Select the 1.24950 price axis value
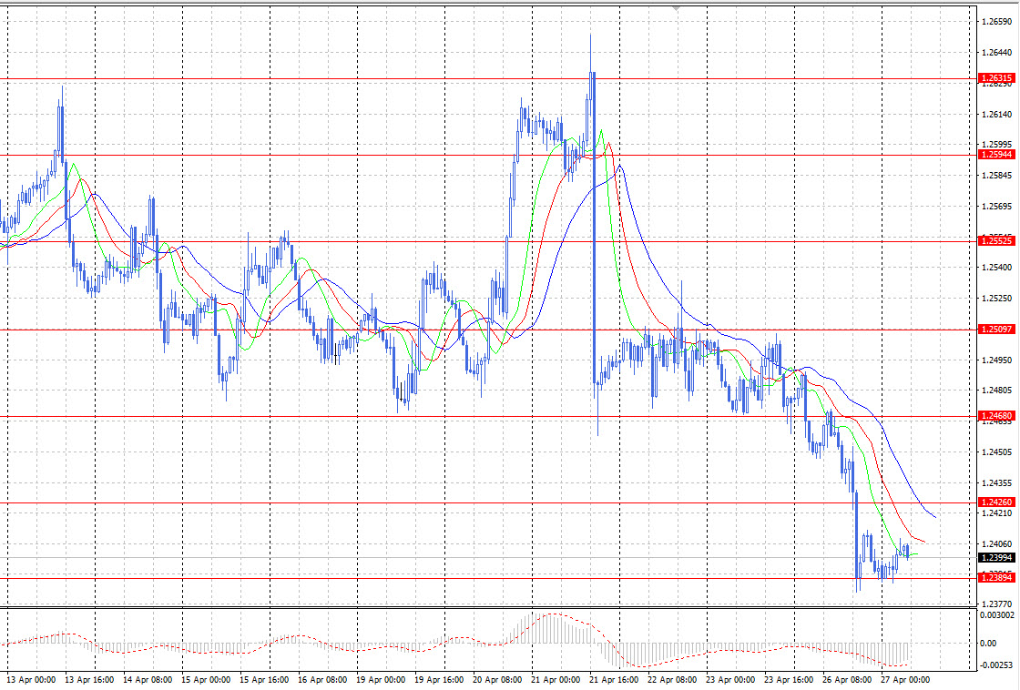 click(996, 360)
